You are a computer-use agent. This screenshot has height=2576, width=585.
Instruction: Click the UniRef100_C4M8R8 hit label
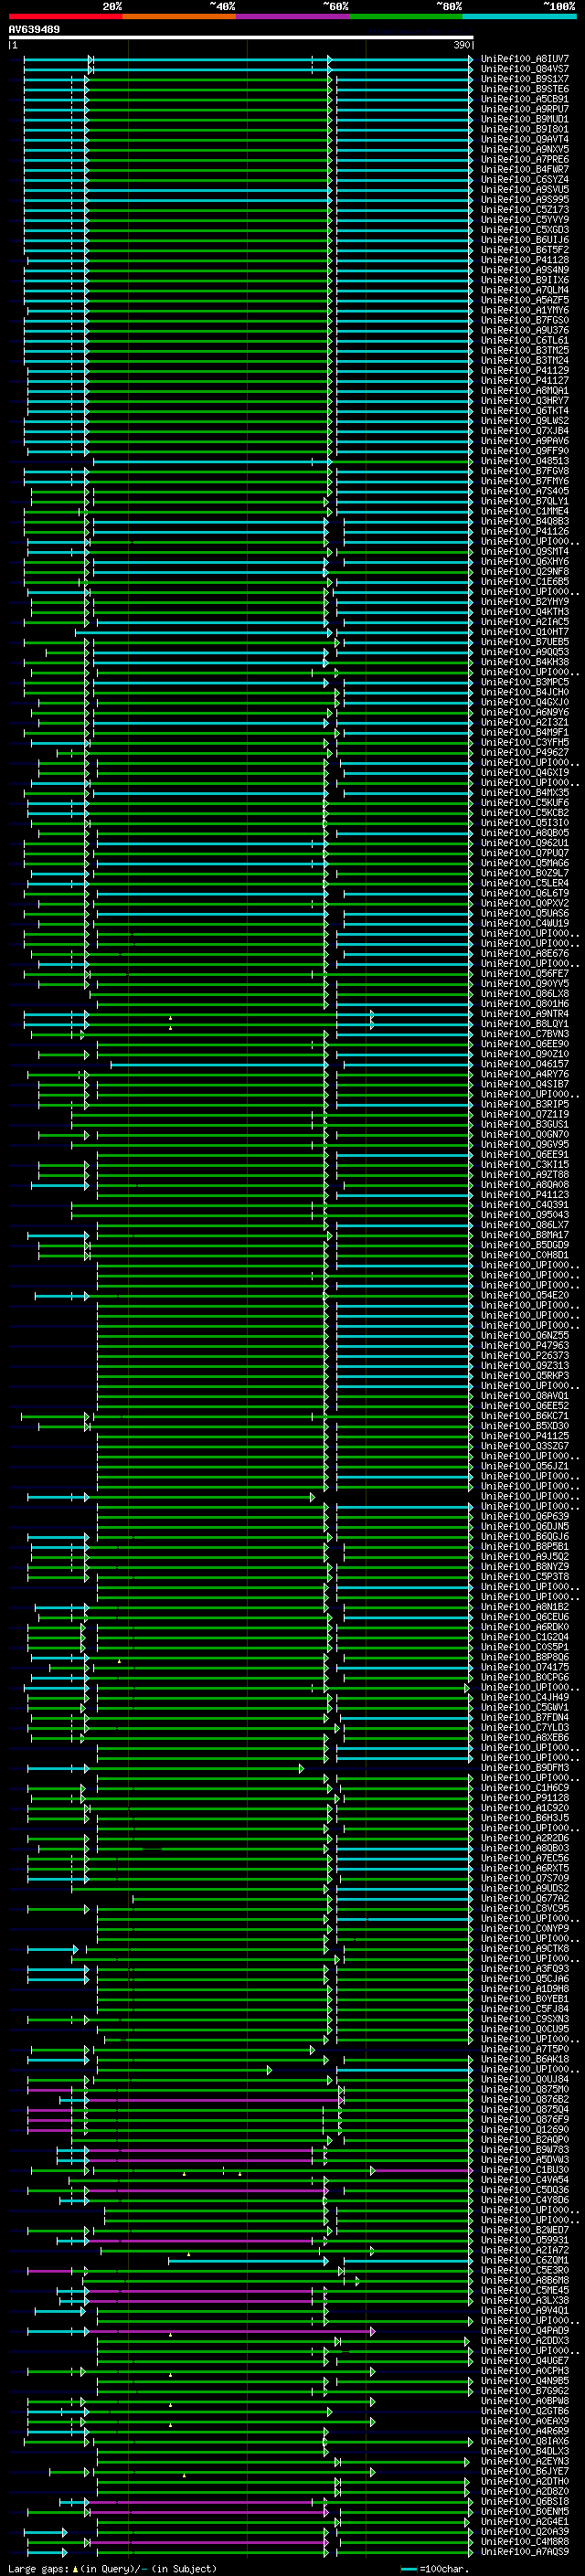coord(525,2542)
